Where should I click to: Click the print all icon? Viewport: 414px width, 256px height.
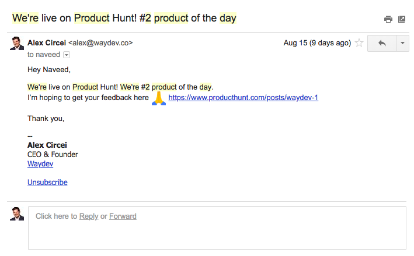click(x=388, y=19)
